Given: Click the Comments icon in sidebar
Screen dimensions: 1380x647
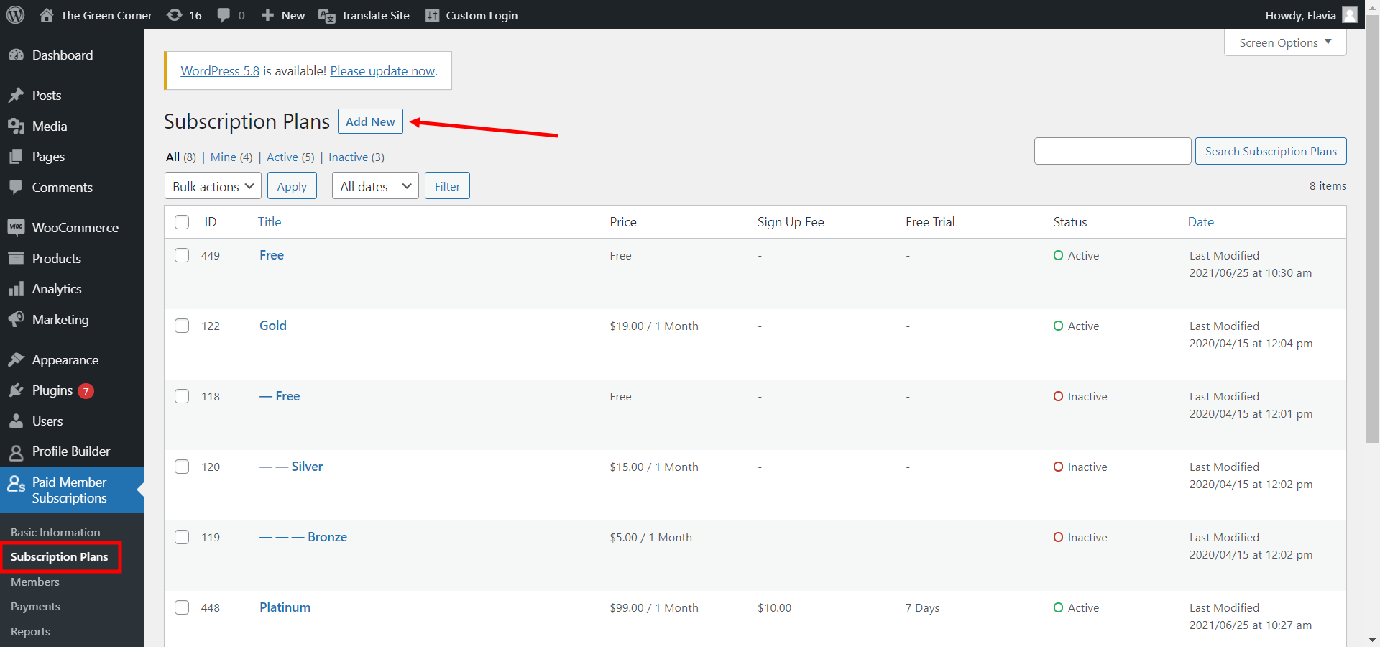Looking at the screenshot, I should (16, 187).
